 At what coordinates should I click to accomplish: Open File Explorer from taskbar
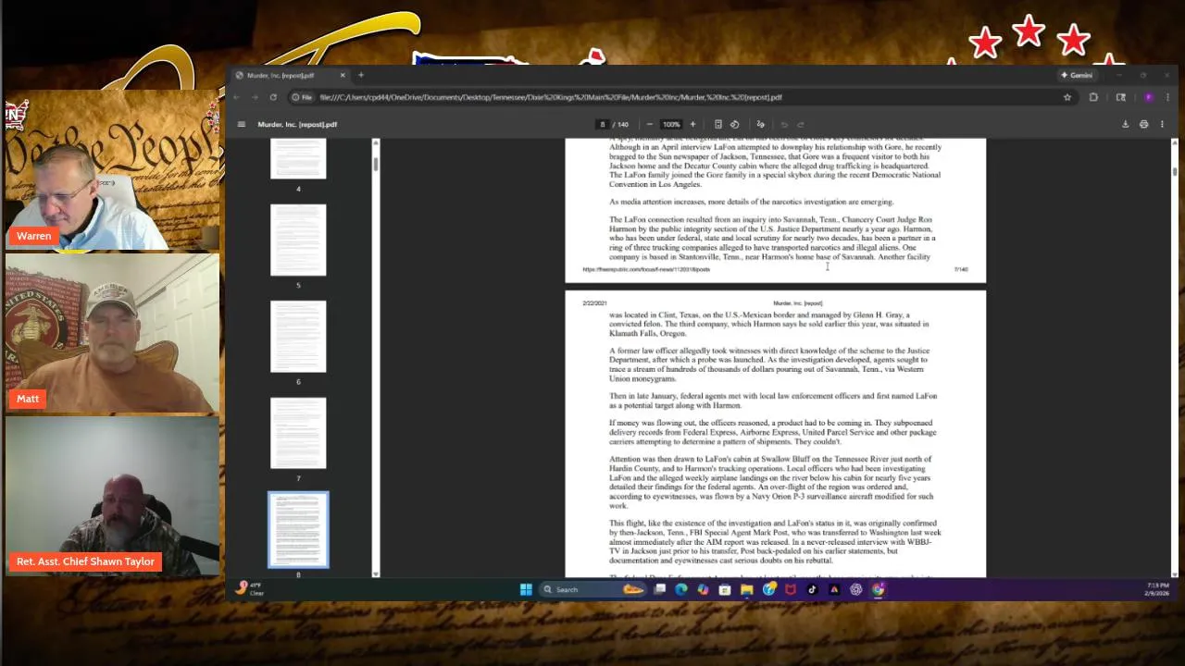coord(746,589)
